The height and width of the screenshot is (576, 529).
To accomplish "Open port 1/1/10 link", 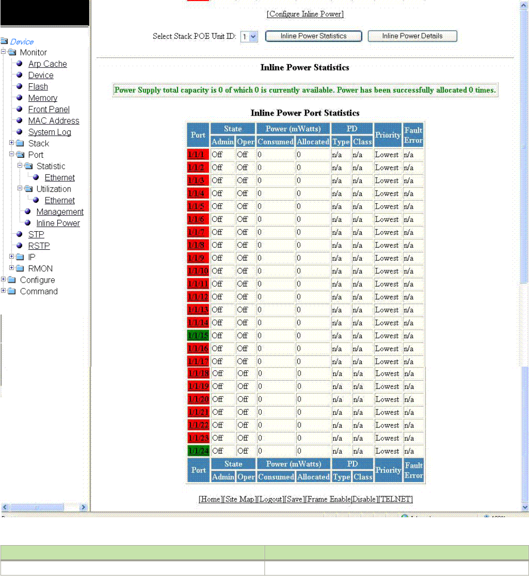I will point(198,271).
